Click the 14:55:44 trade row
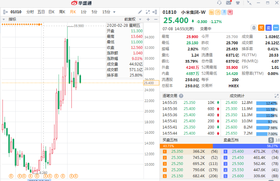This screenshot has height=181, width=280. pyautogui.click(x=190, y=133)
